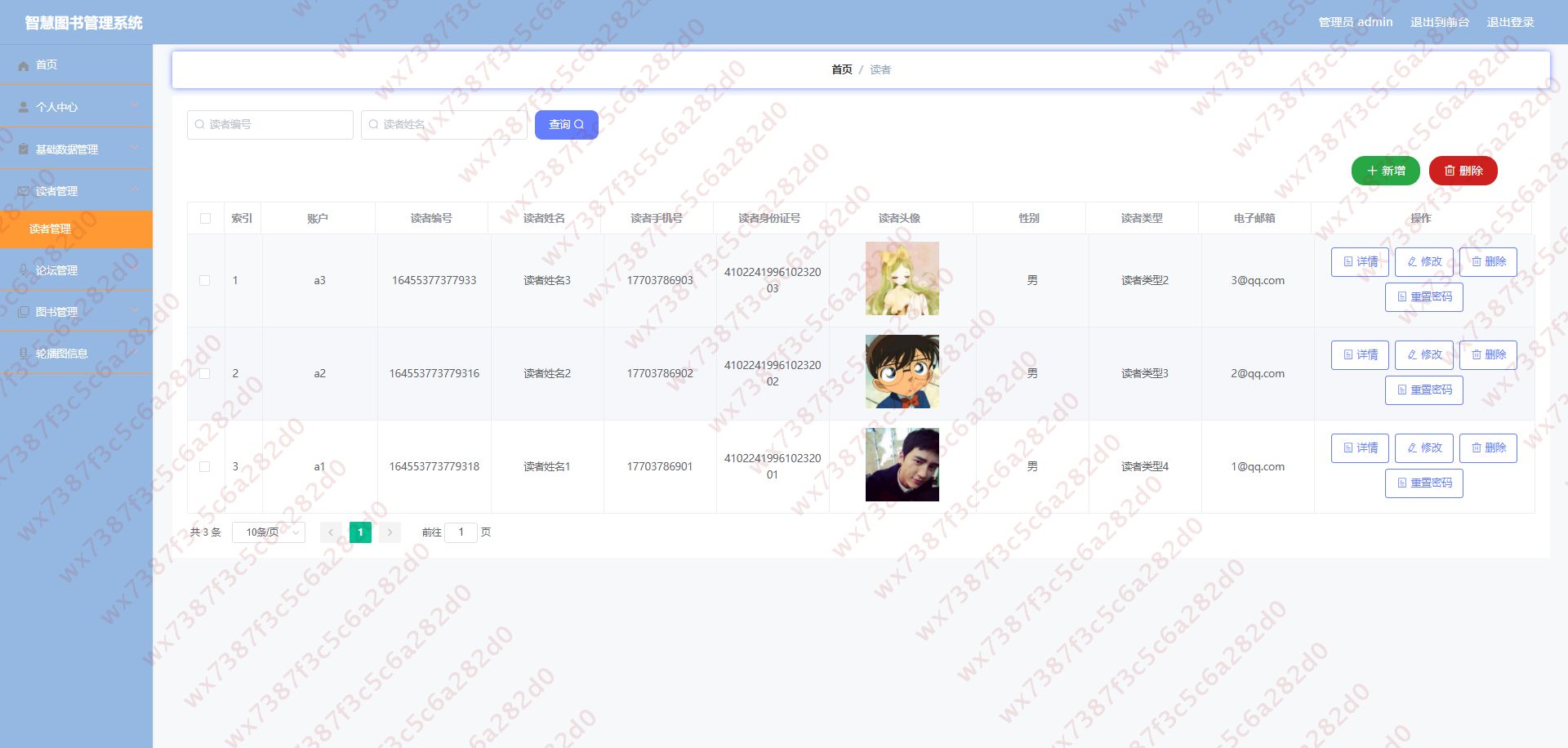Click the 智慧图书管理系统 title
Viewport: 1568px width, 748px height.
click(83, 23)
